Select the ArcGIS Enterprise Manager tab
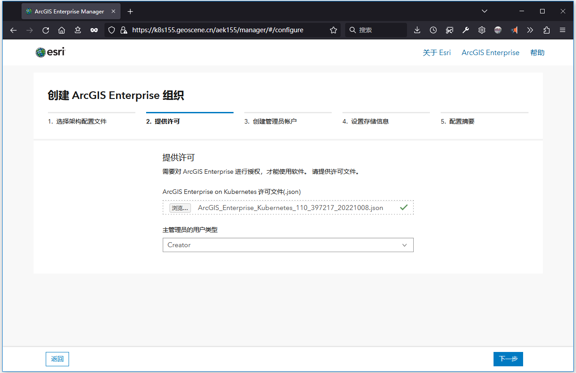The image size is (576, 373). point(71,11)
